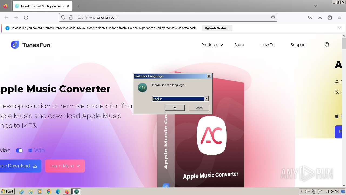The image size is (346, 195).
Task: Open File Explorer from taskbar
Action: (31, 191)
